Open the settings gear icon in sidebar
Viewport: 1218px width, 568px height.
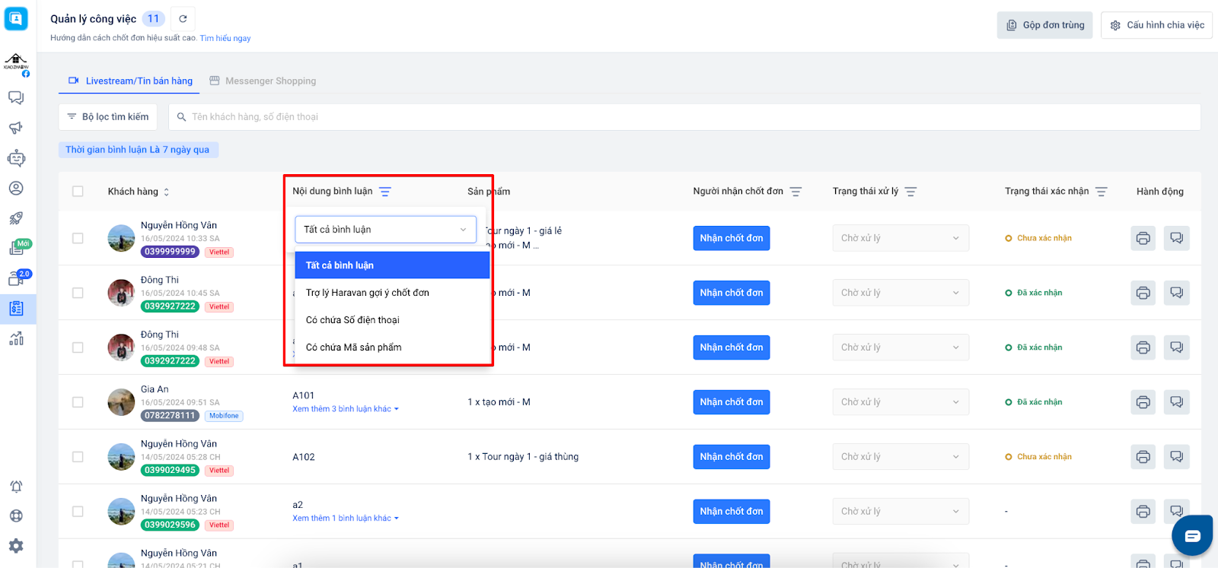click(x=16, y=545)
